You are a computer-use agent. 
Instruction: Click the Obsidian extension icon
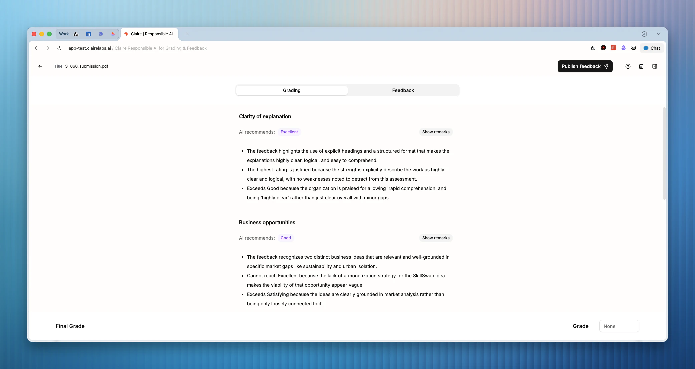pos(623,48)
